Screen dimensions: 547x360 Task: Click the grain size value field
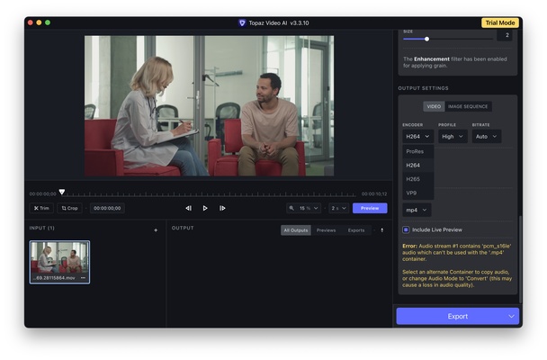(x=505, y=35)
